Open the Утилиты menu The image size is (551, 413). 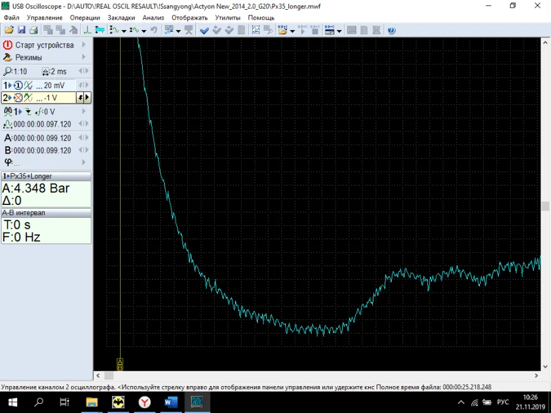(228, 18)
